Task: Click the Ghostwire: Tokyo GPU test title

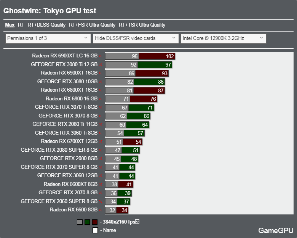Action: [50, 11]
